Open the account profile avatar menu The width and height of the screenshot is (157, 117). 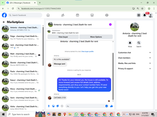click(150, 15)
